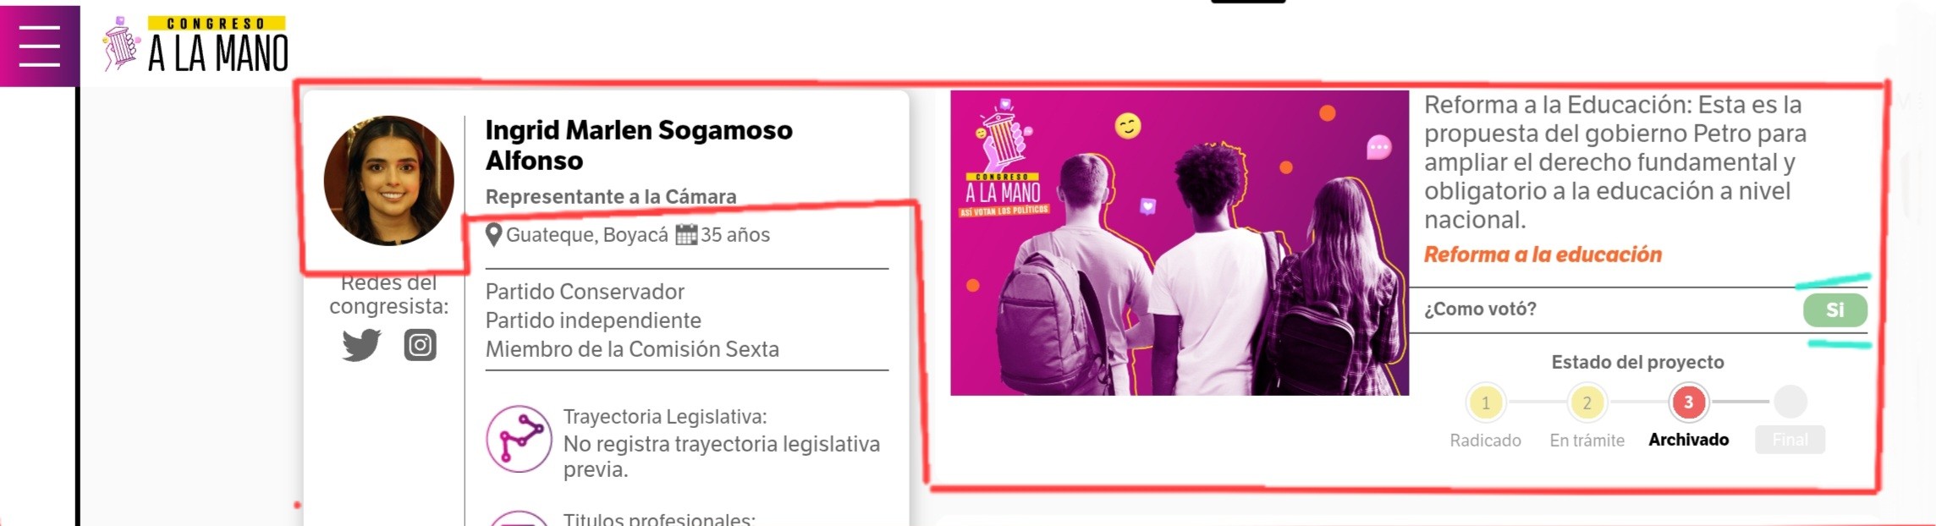Click Ingrid Marlen Sogamoso's profile photo
This screenshot has width=1936, height=526.
389,181
